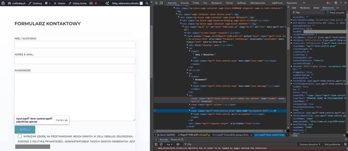Open the Zabezpieczenia tab
This screenshot has height=151, width=348.
[257, 3]
